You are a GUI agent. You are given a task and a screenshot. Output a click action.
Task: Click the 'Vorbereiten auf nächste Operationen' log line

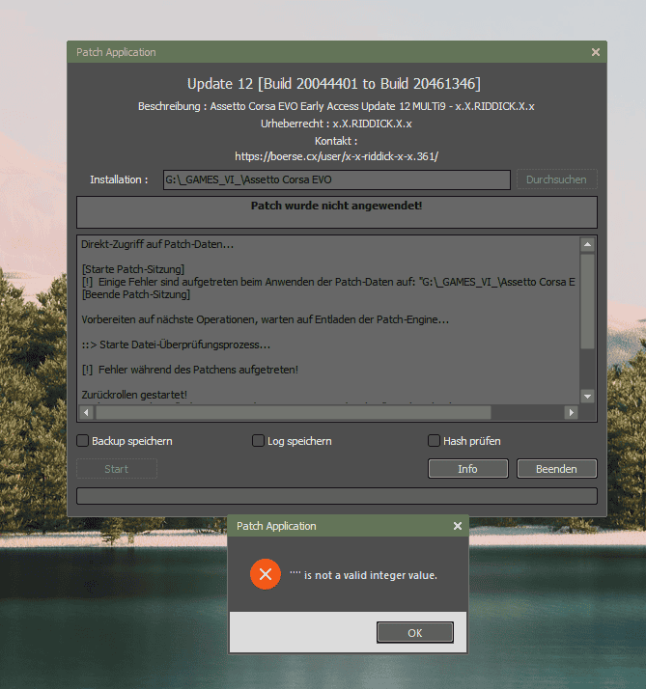click(x=266, y=319)
